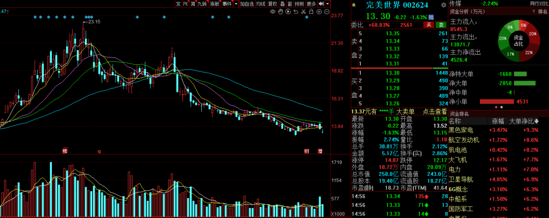Zoom out with the minus circle icon

point(326,12)
